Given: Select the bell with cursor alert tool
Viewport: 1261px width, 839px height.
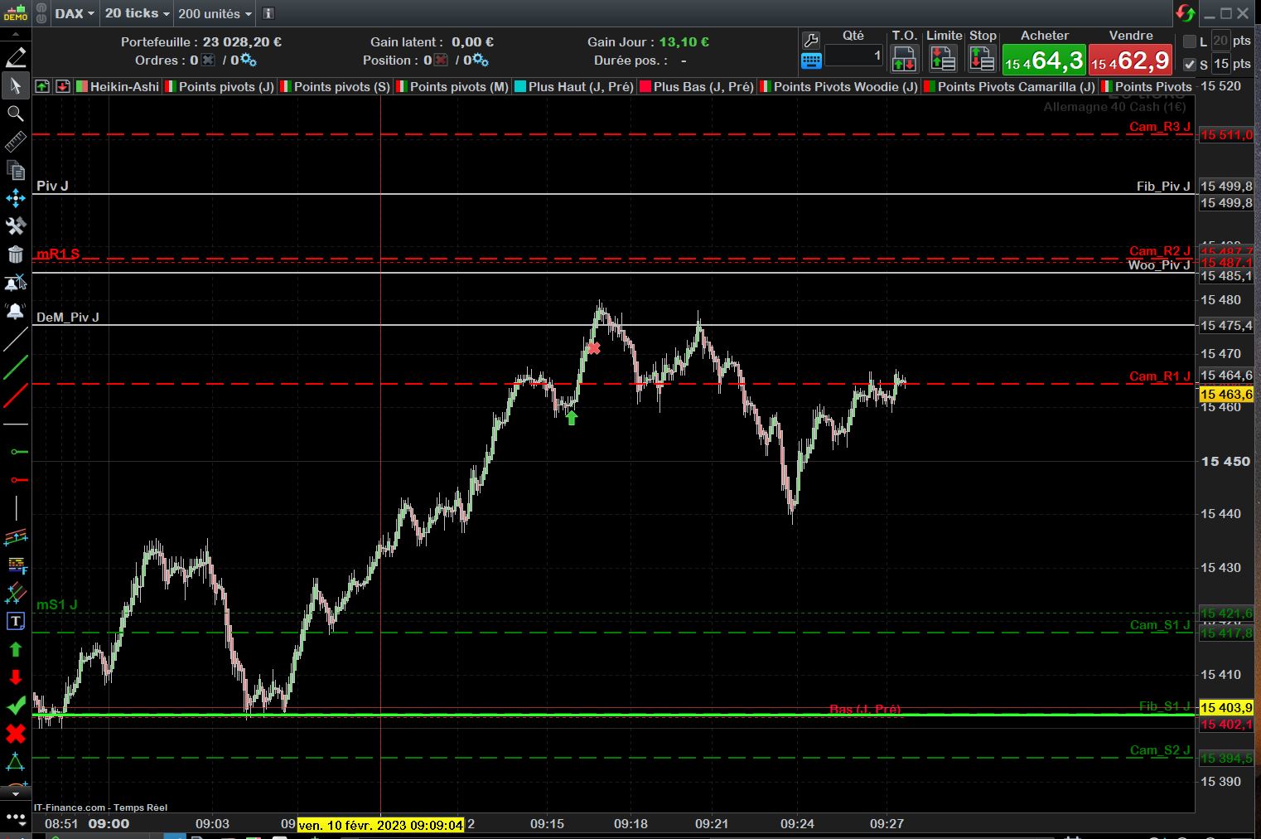Looking at the screenshot, I should tap(15, 283).
